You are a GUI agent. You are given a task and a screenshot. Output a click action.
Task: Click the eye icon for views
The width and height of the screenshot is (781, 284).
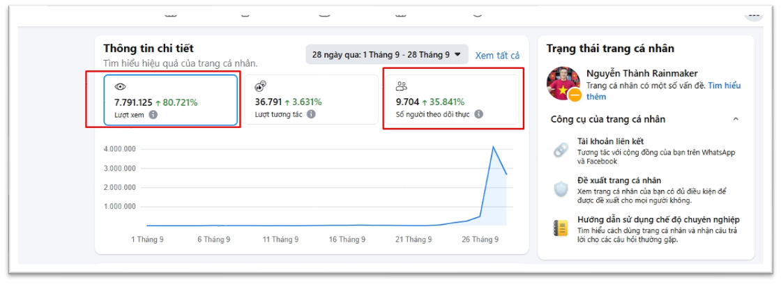coord(120,86)
